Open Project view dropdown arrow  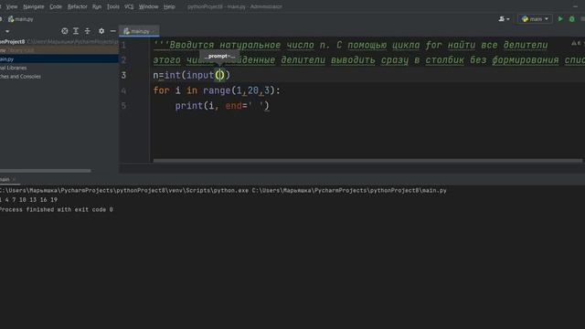pyautogui.click(x=7, y=31)
